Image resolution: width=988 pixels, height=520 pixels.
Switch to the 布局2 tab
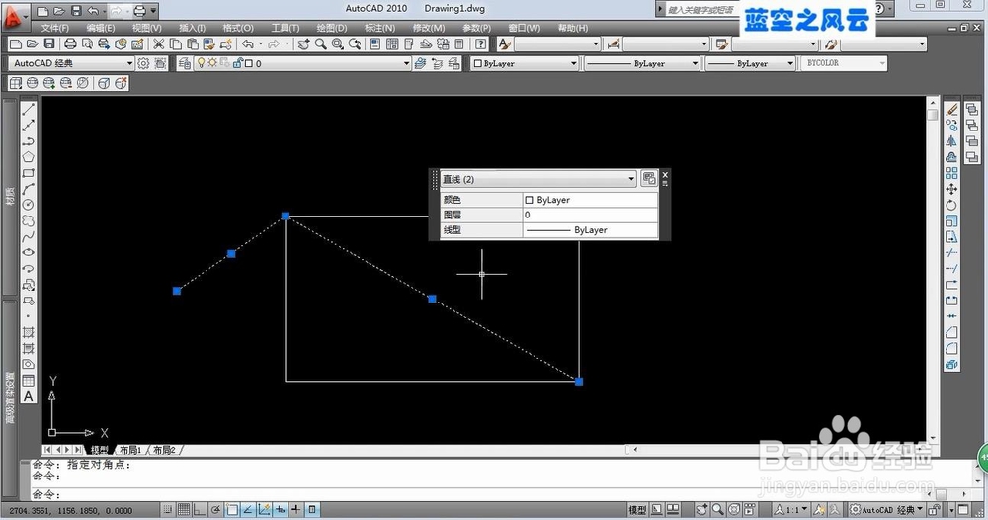[164, 450]
